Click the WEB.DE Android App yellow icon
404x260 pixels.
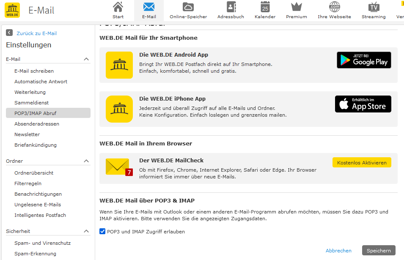(119, 65)
